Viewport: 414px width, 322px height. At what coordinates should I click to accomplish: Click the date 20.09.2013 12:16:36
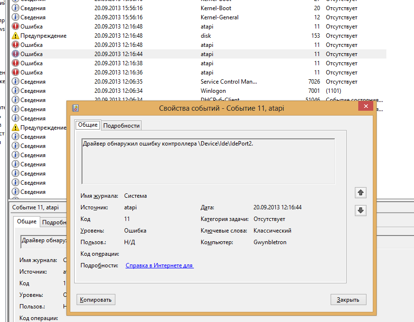pyautogui.click(x=118, y=73)
